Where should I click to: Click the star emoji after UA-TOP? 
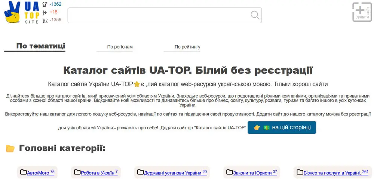coord(137,84)
